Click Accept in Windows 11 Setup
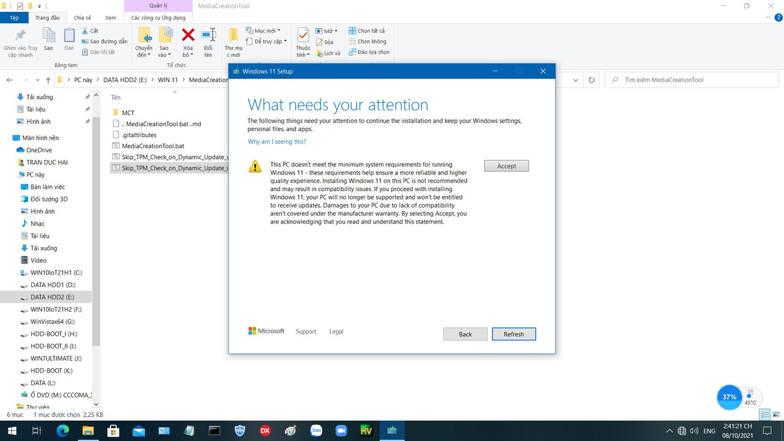 [x=507, y=166]
